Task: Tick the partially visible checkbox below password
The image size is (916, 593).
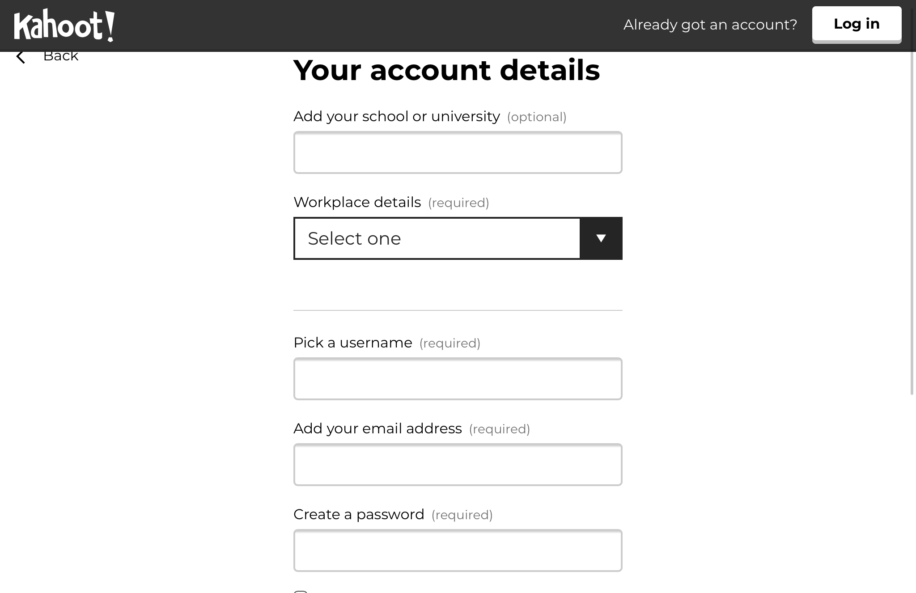Action: click(x=301, y=591)
